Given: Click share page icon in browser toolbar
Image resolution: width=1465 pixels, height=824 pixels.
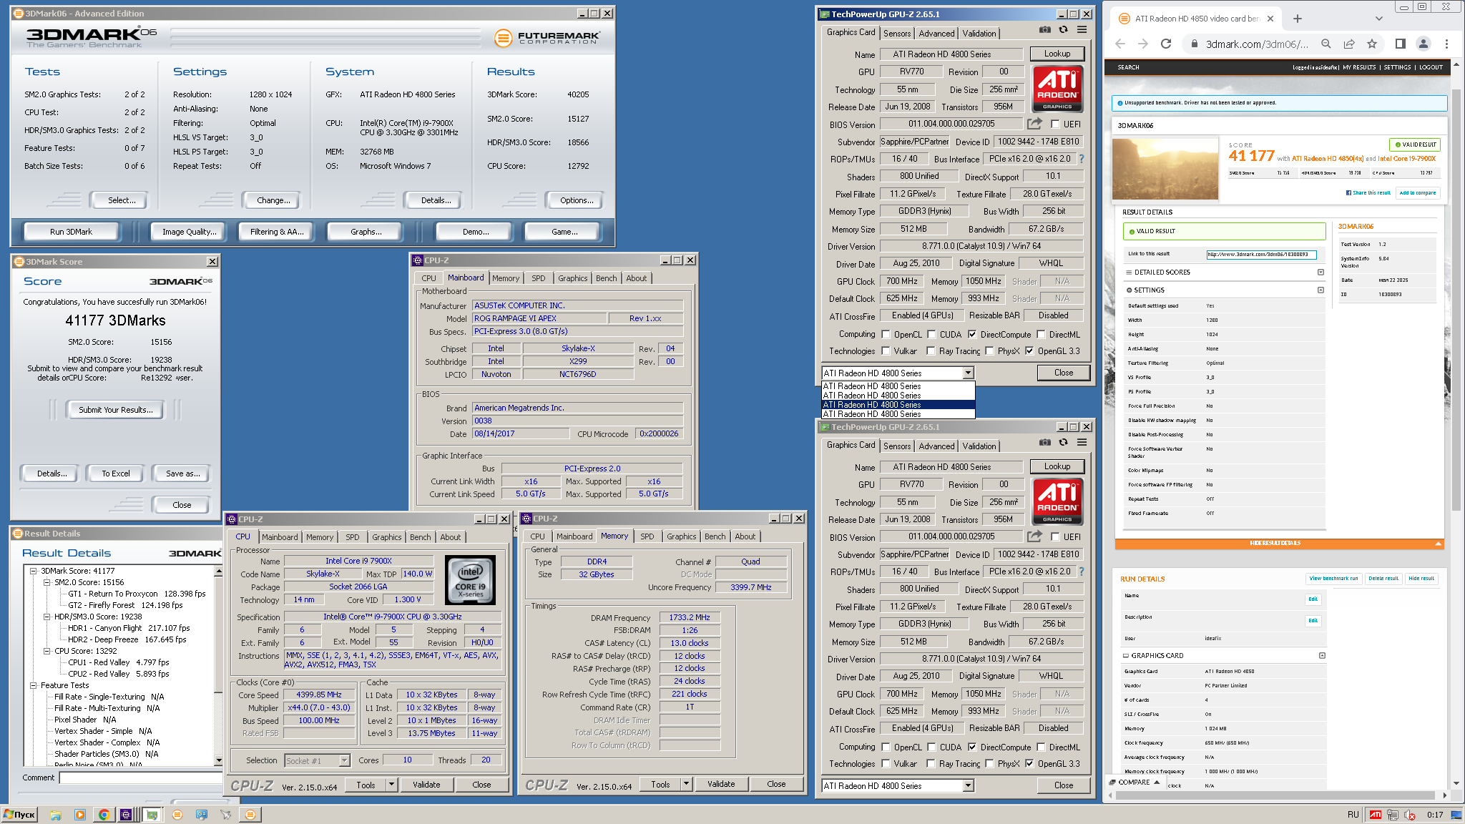Looking at the screenshot, I should (1348, 44).
